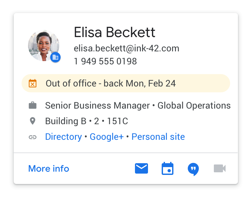Click Elisa Beckett's profile photo
This screenshot has width=251, height=197.
(x=42, y=45)
